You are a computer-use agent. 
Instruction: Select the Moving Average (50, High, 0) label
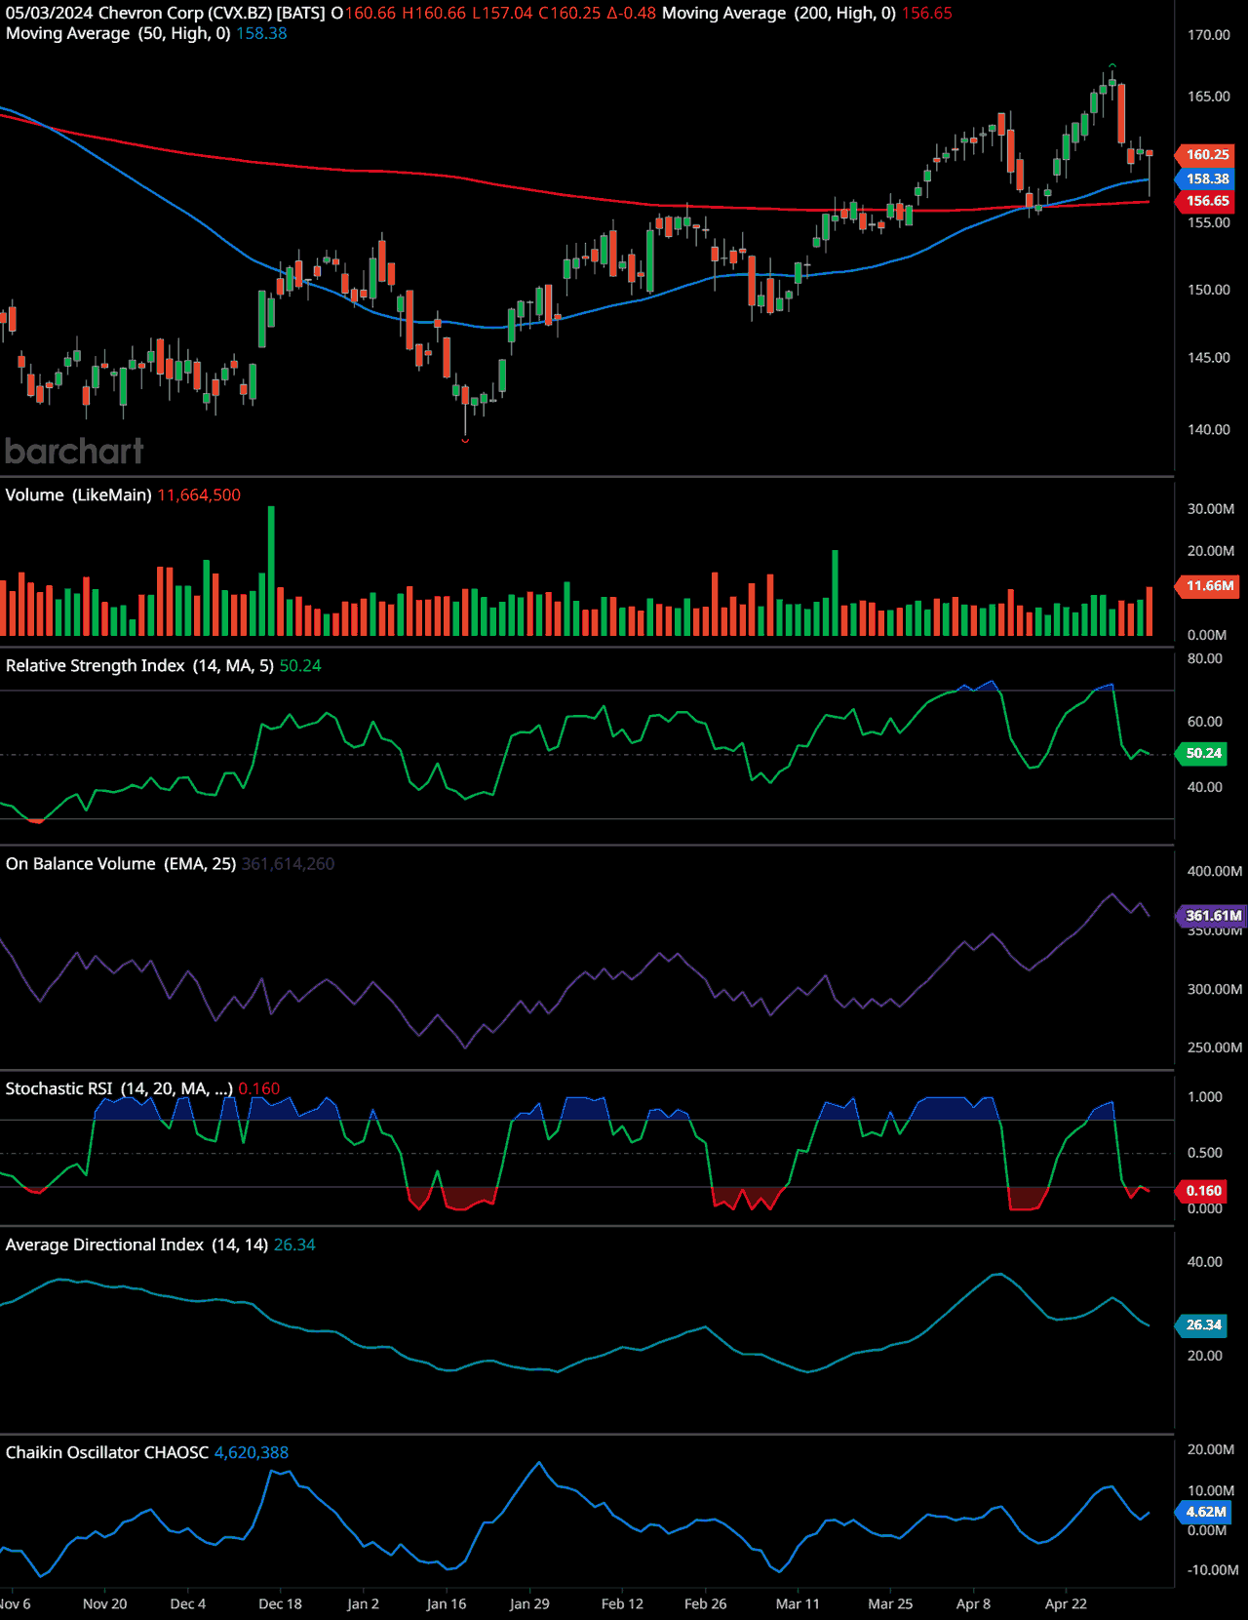pyautogui.click(x=118, y=33)
